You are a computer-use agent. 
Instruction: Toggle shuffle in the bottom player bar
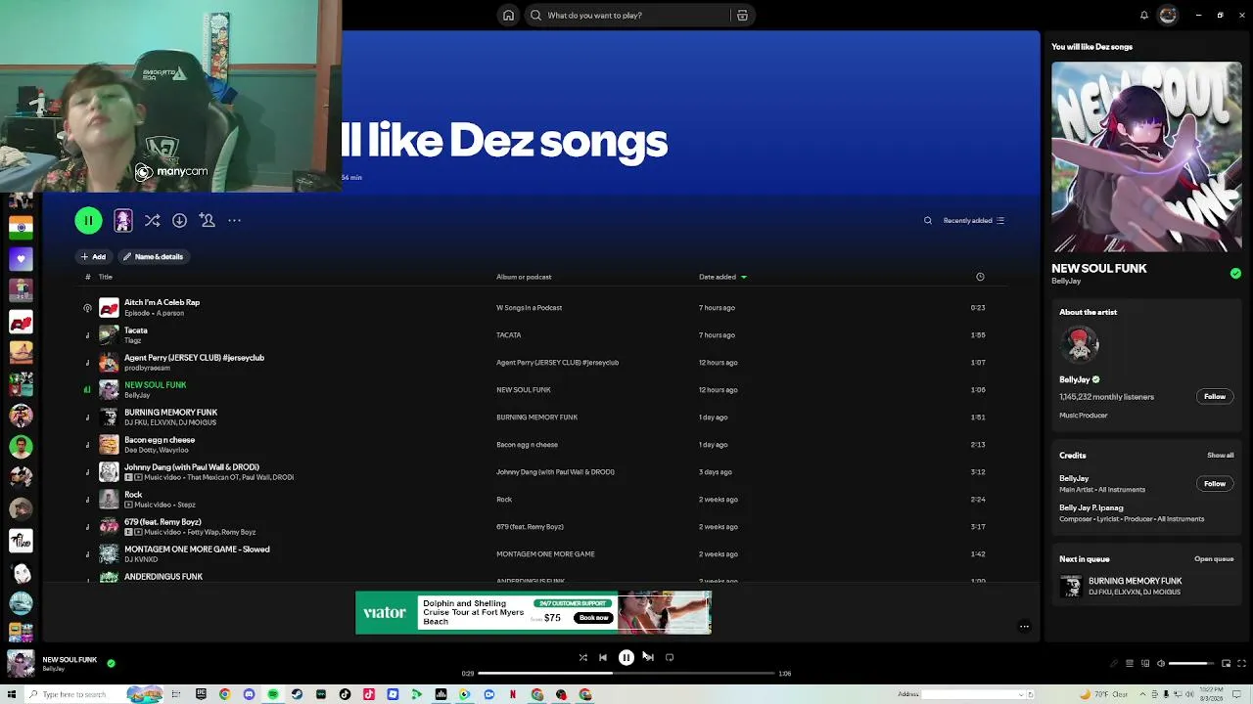[x=582, y=658]
